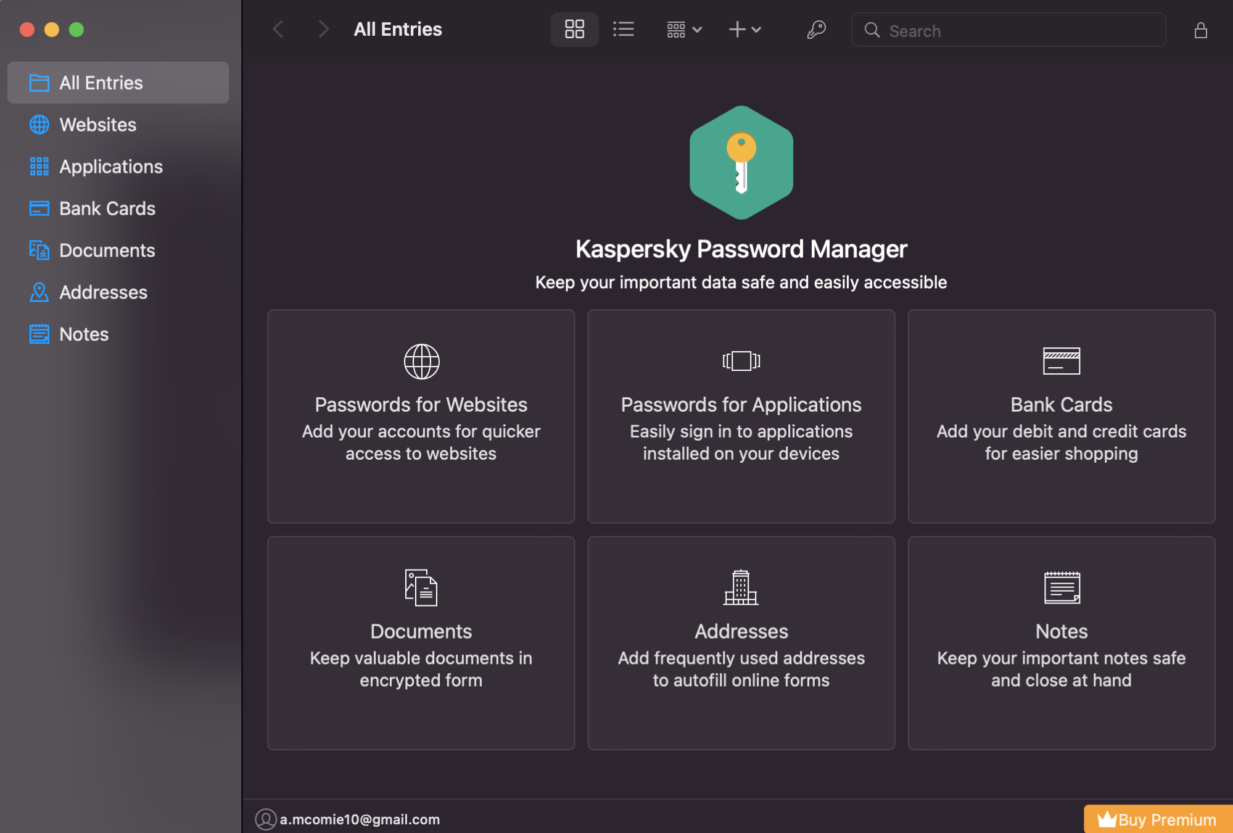Lock the vault with the padlock icon

(x=1200, y=30)
